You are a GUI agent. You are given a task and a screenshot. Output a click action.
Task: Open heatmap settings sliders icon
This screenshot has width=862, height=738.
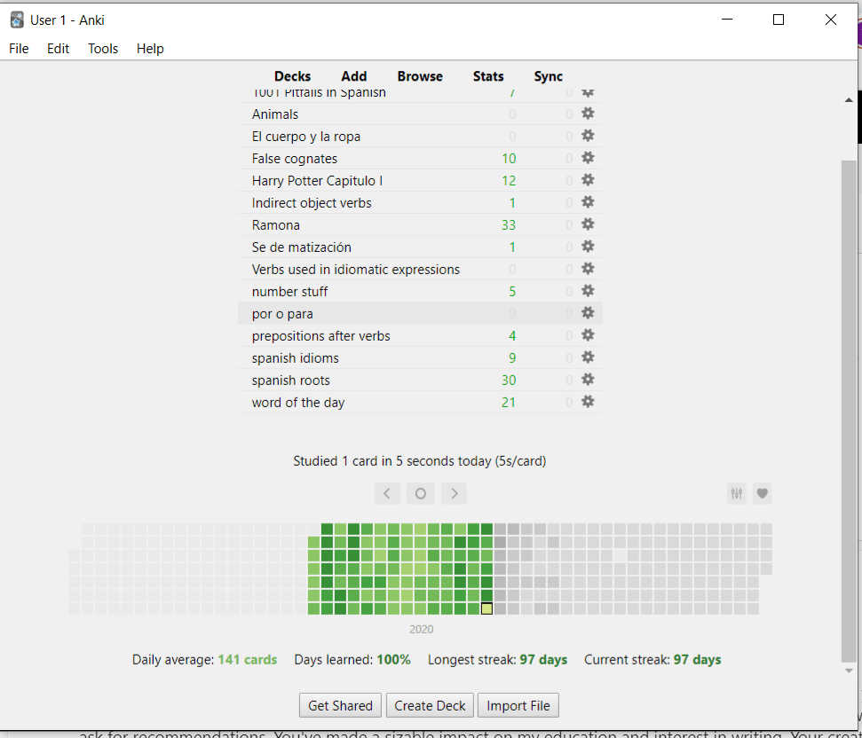[x=736, y=494]
